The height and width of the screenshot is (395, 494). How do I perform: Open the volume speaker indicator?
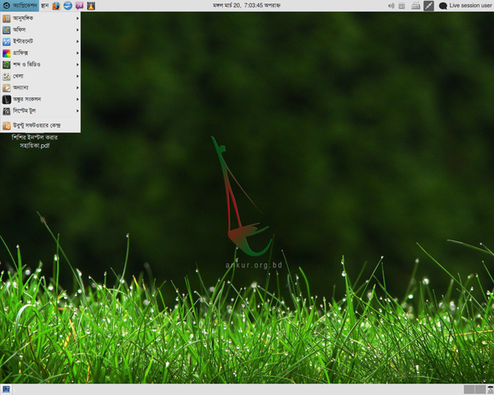[391, 6]
